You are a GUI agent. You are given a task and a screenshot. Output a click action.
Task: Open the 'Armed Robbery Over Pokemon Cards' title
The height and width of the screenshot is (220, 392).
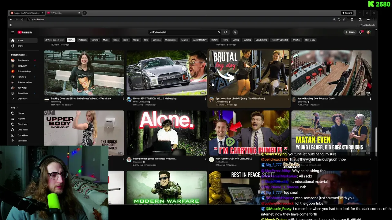(x=316, y=99)
